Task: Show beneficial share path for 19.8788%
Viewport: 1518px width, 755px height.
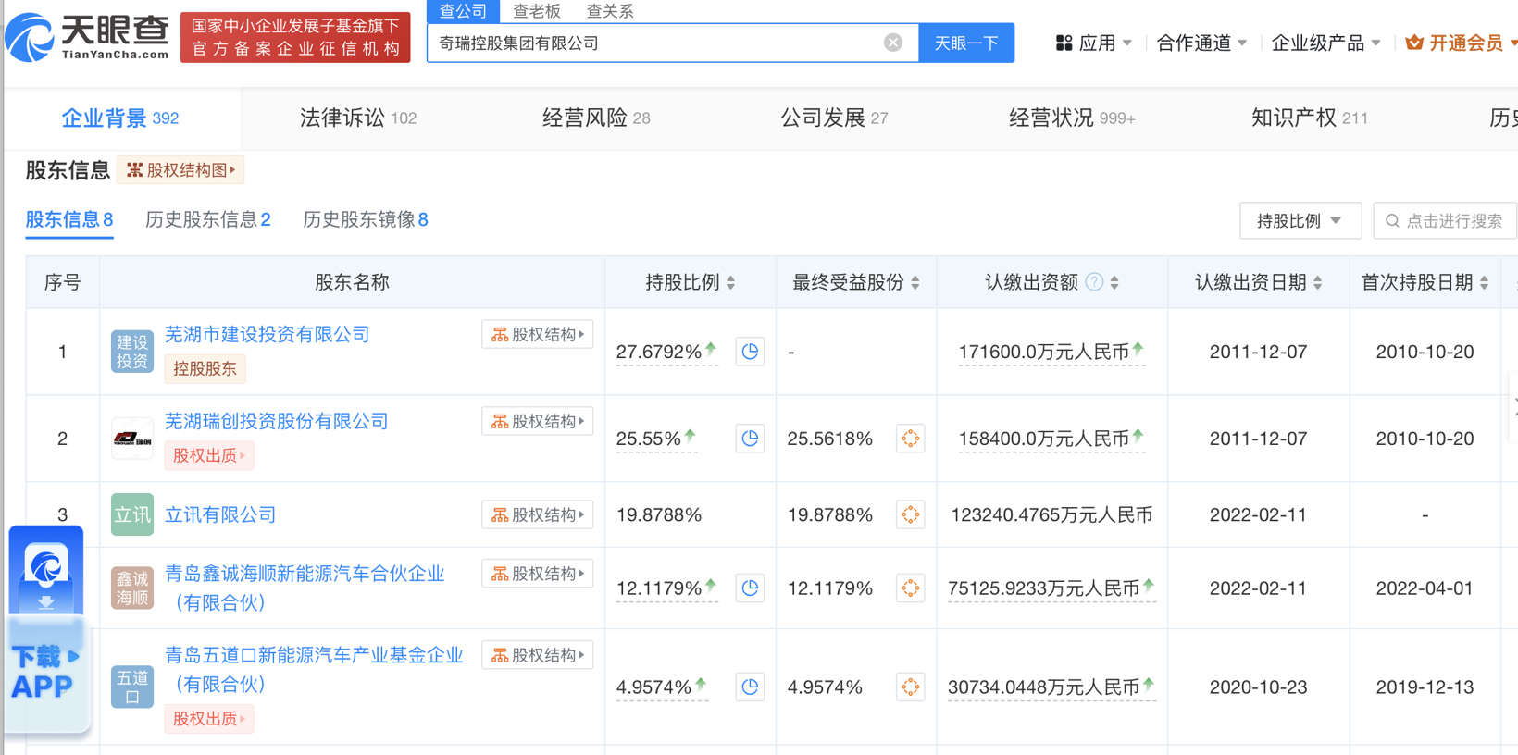Action: coord(911,514)
